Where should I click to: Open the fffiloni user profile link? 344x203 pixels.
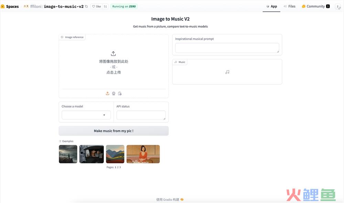coord(36,6)
